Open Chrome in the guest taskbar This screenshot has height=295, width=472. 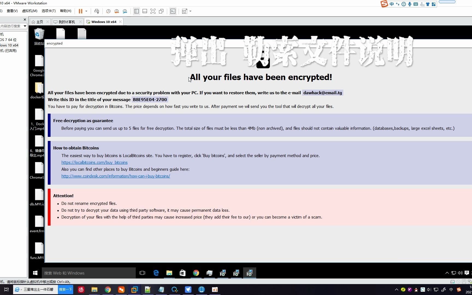196,273
